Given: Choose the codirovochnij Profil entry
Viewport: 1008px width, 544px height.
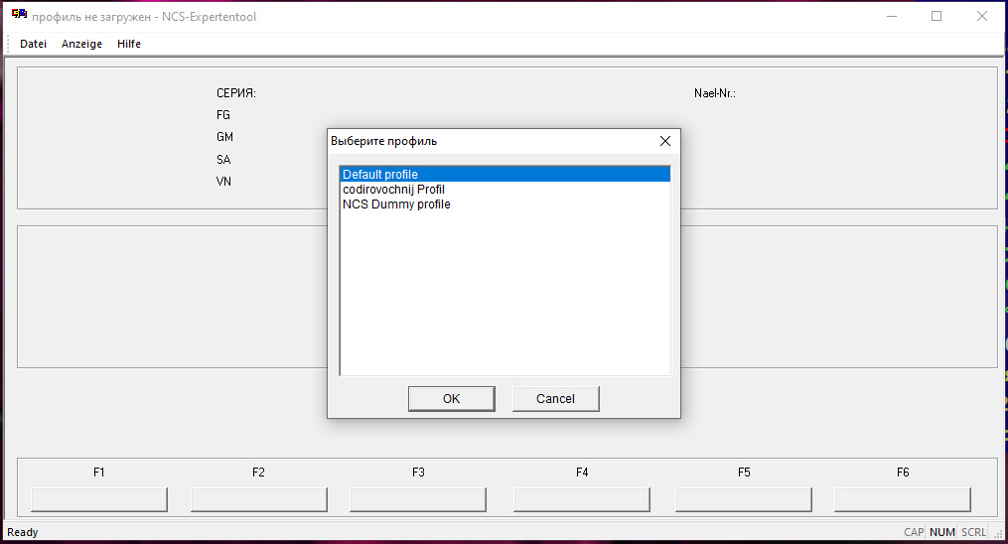Looking at the screenshot, I should 393,190.
